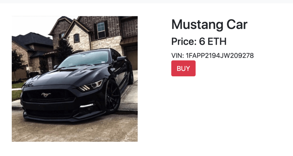Click the car's windshield
The width and height of the screenshot is (293, 156).
(x=84, y=59)
